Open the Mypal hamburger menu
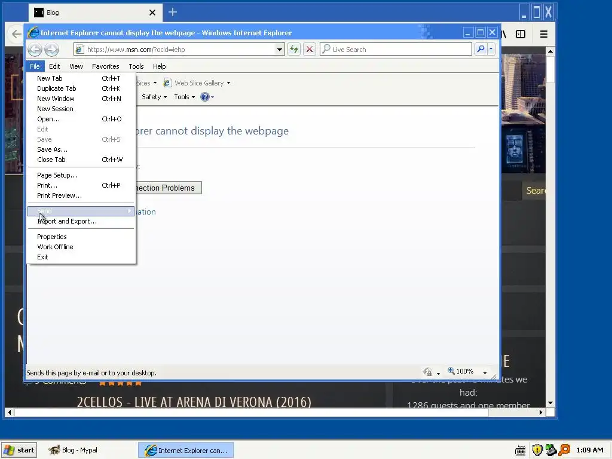This screenshot has width=612, height=459. click(544, 34)
